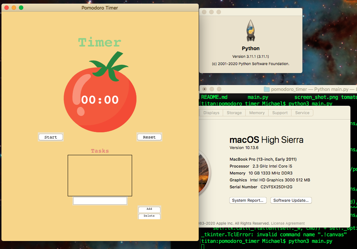Switch to the Storage tab
Image resolution: width=357 pixels, height=249 pixels.
coord(234,113)
